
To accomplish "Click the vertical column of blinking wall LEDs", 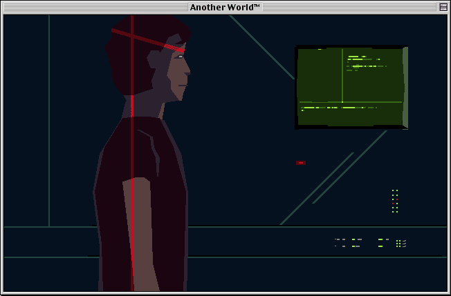I will tap(395, 201).
